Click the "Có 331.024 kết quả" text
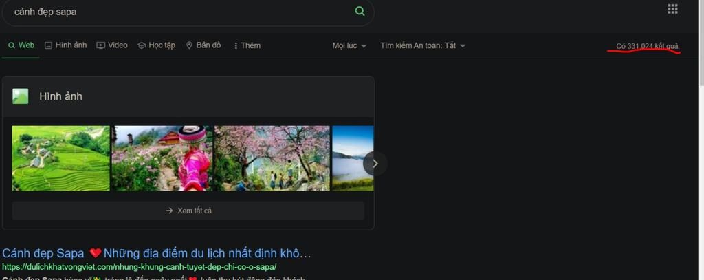Image resolution: width=704 pixels, height=280 pixels. [648, 46]
